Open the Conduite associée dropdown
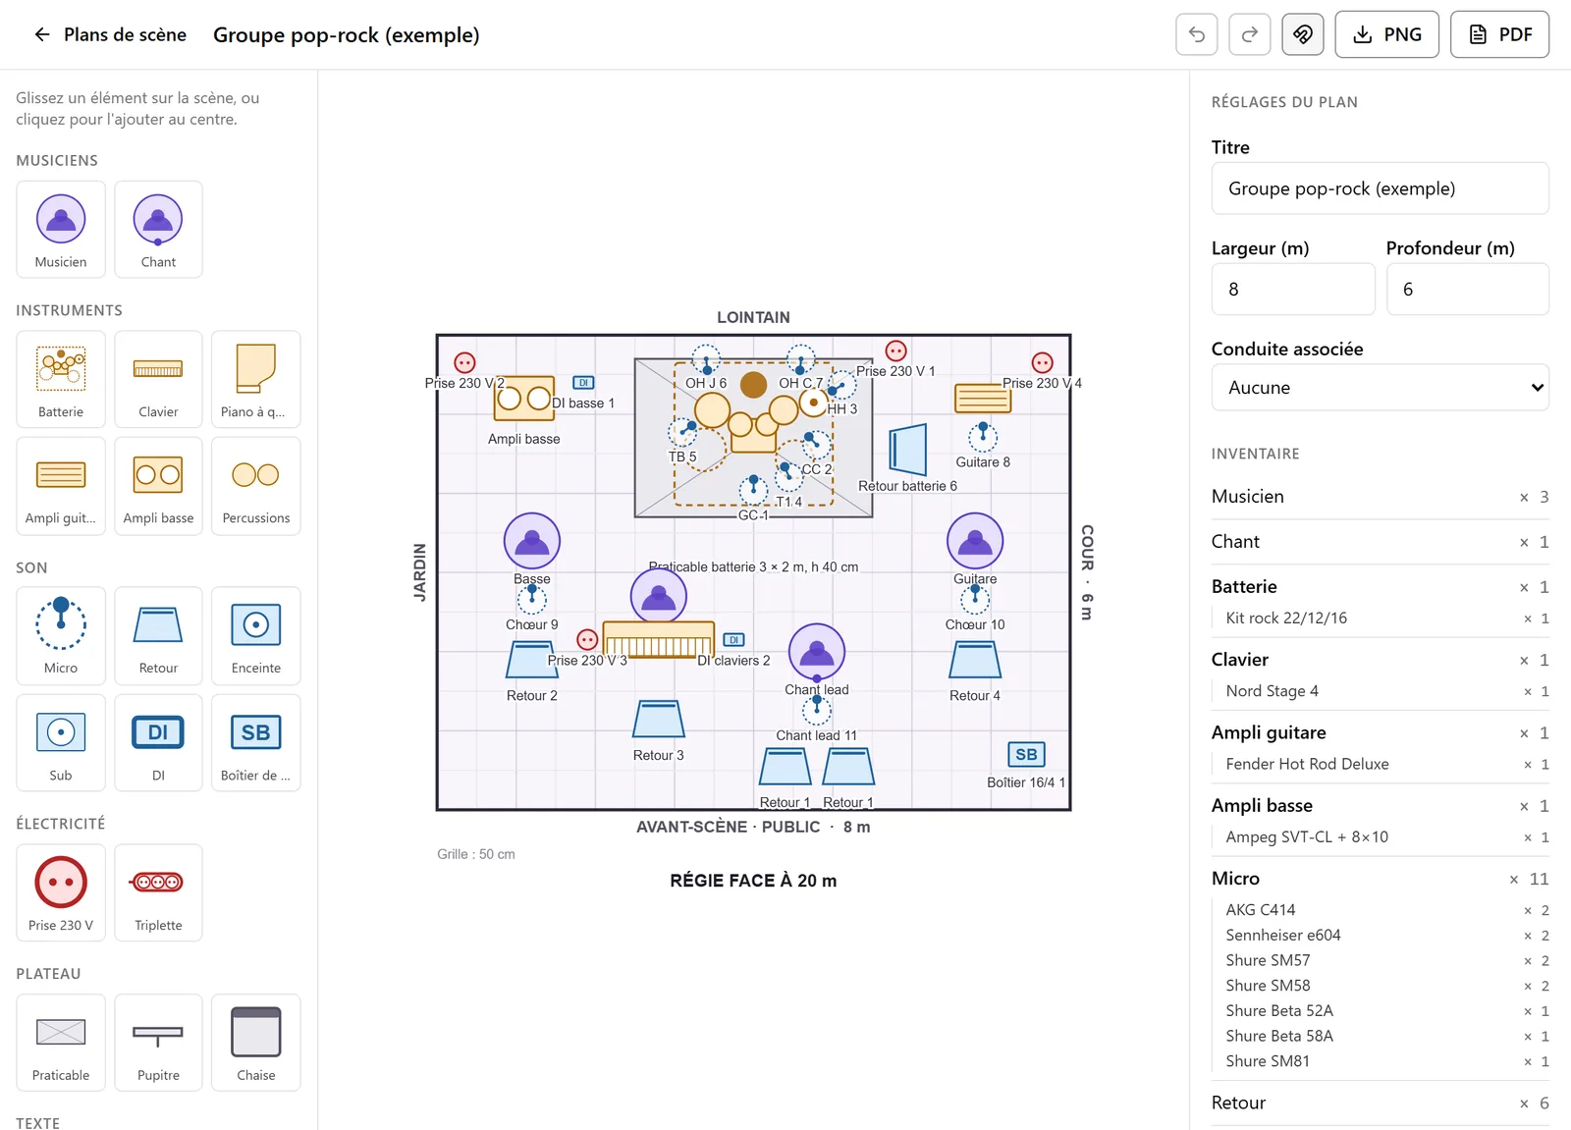Viewport: 1571px width, 1130px height. click(x=1380, y=388)
